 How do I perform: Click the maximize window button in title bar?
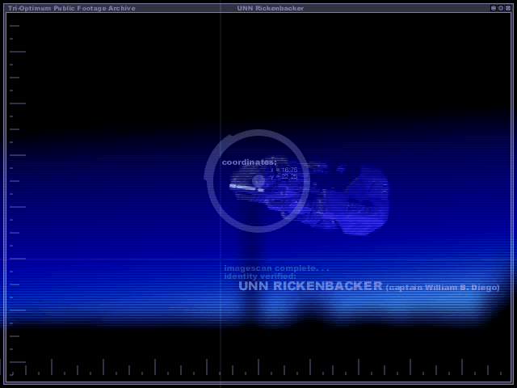click(500, 8)
